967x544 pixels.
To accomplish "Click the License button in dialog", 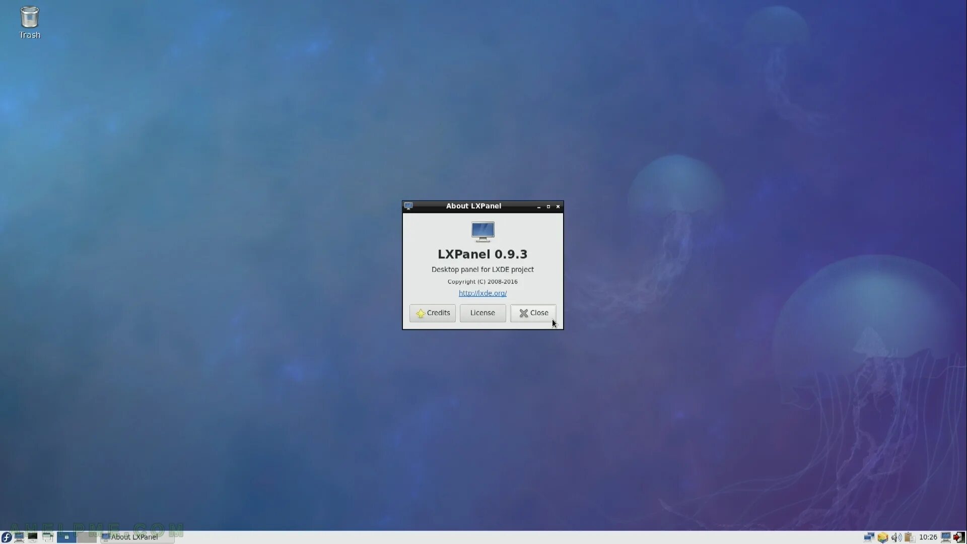I will pos(483,312).
